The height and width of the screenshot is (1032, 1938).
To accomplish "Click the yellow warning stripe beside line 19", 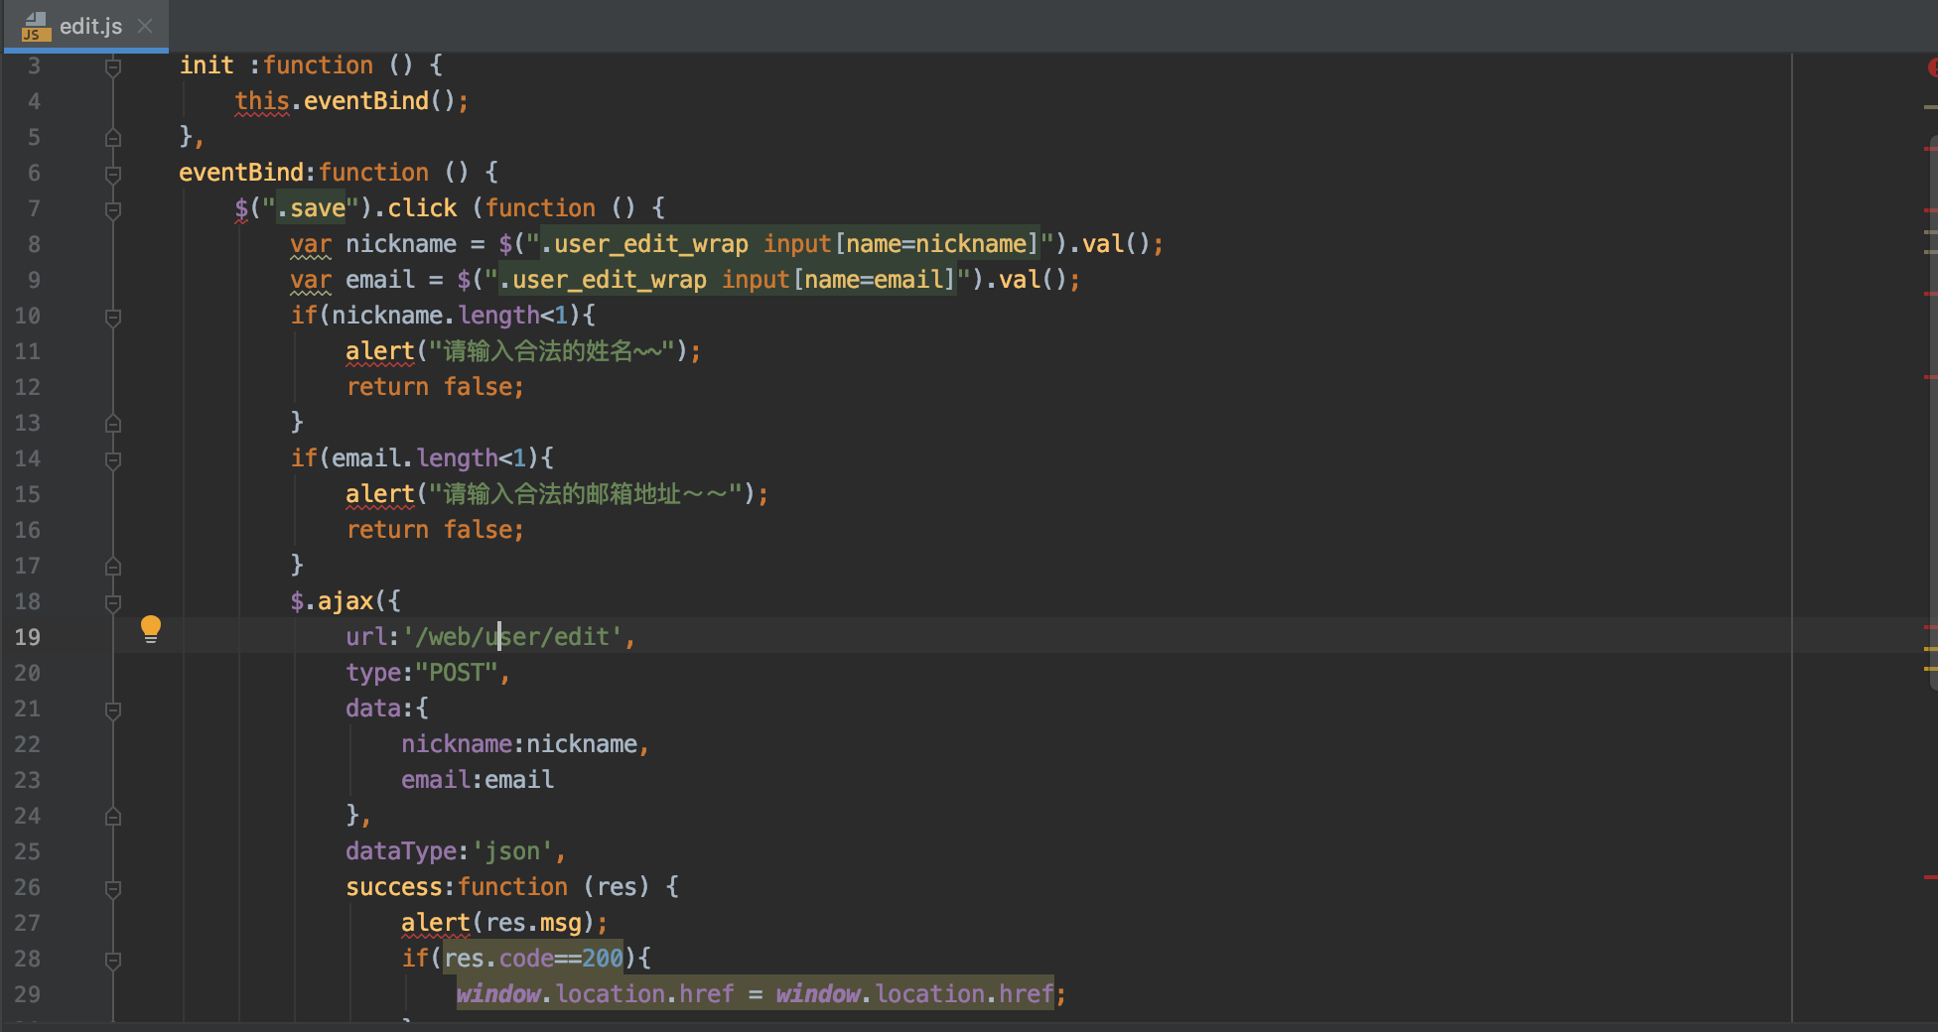I will (1931, 648).
